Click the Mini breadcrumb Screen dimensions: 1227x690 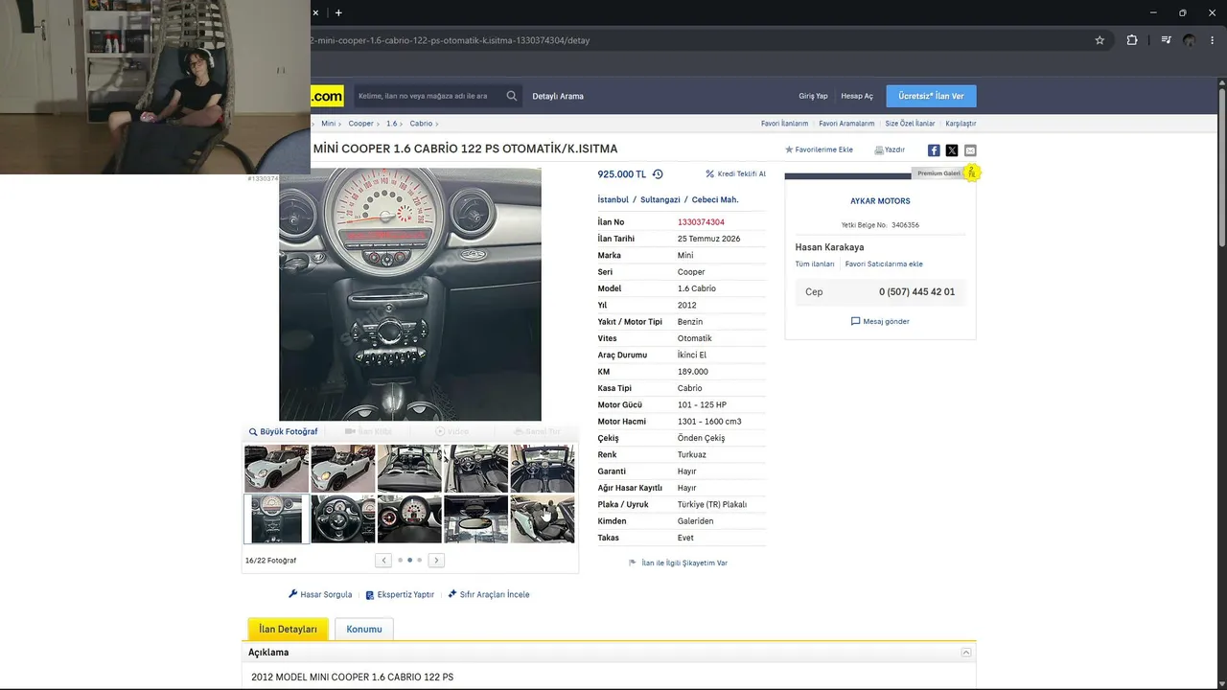point(329,124)
